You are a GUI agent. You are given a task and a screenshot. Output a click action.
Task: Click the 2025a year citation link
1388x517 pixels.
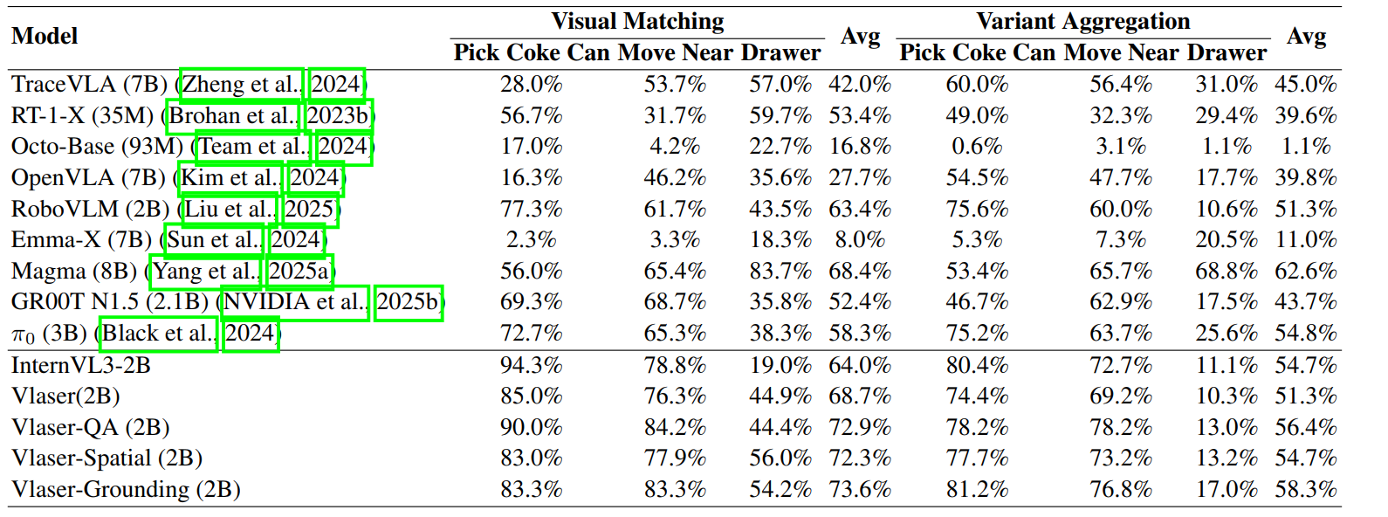pos(299,272)
